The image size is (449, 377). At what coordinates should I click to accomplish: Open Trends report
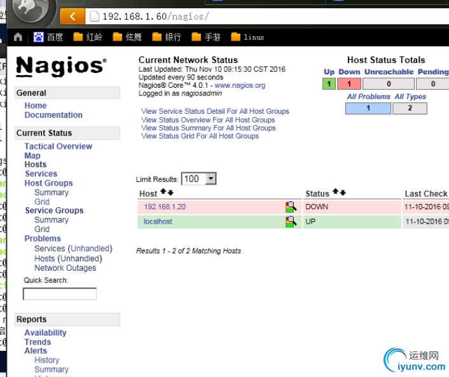(x=38, y=342)
